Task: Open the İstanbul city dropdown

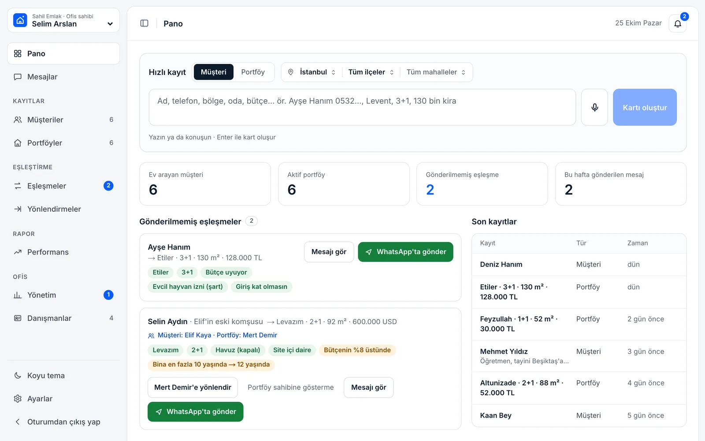Action: point(312,72)
